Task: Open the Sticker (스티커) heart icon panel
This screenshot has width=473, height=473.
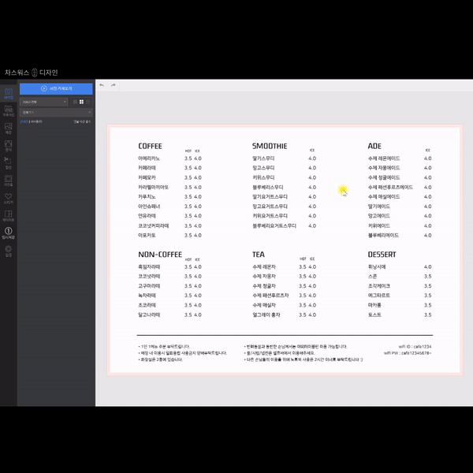Action: tap(9, 198)
